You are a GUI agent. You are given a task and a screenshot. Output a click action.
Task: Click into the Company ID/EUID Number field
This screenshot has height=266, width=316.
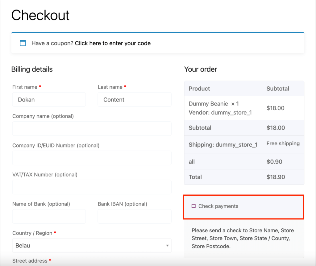click(92, 158)
